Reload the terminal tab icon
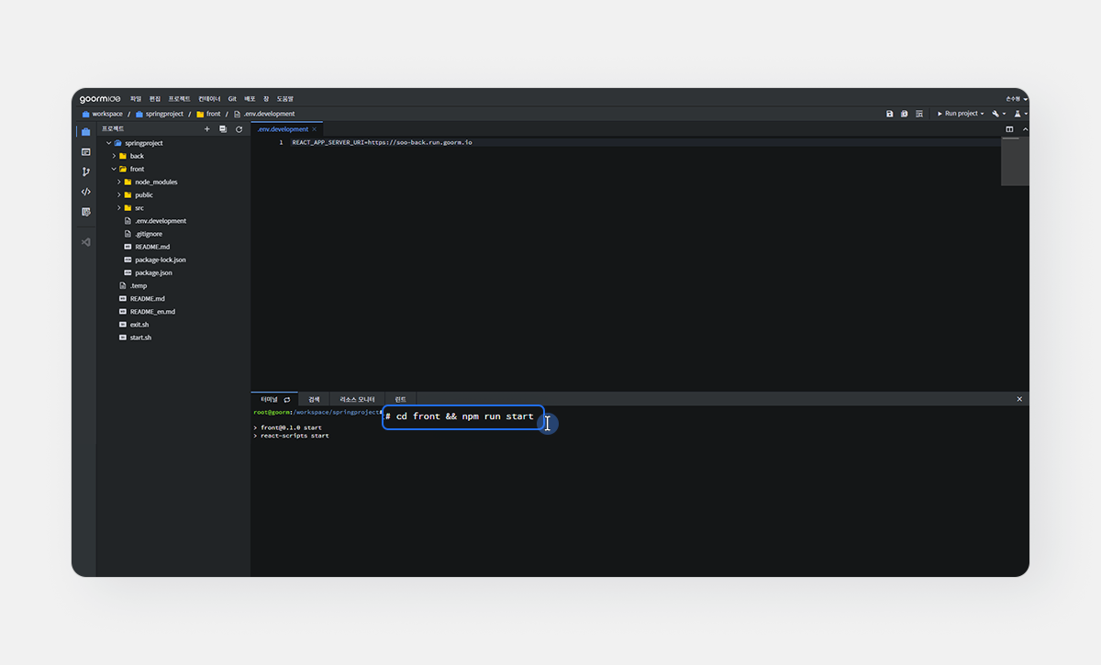Image resolution: width=1101 pixels, height=665 pixels. coord(287,399)
